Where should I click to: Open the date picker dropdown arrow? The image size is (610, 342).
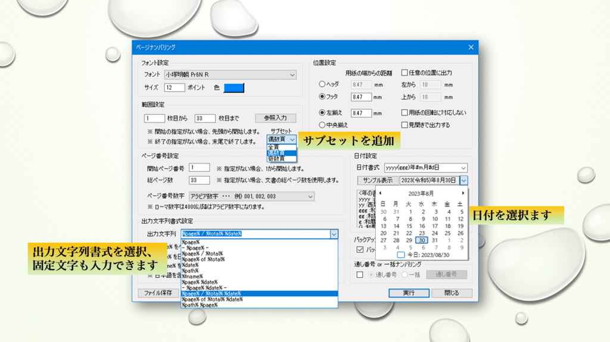(x=463, y=180)
